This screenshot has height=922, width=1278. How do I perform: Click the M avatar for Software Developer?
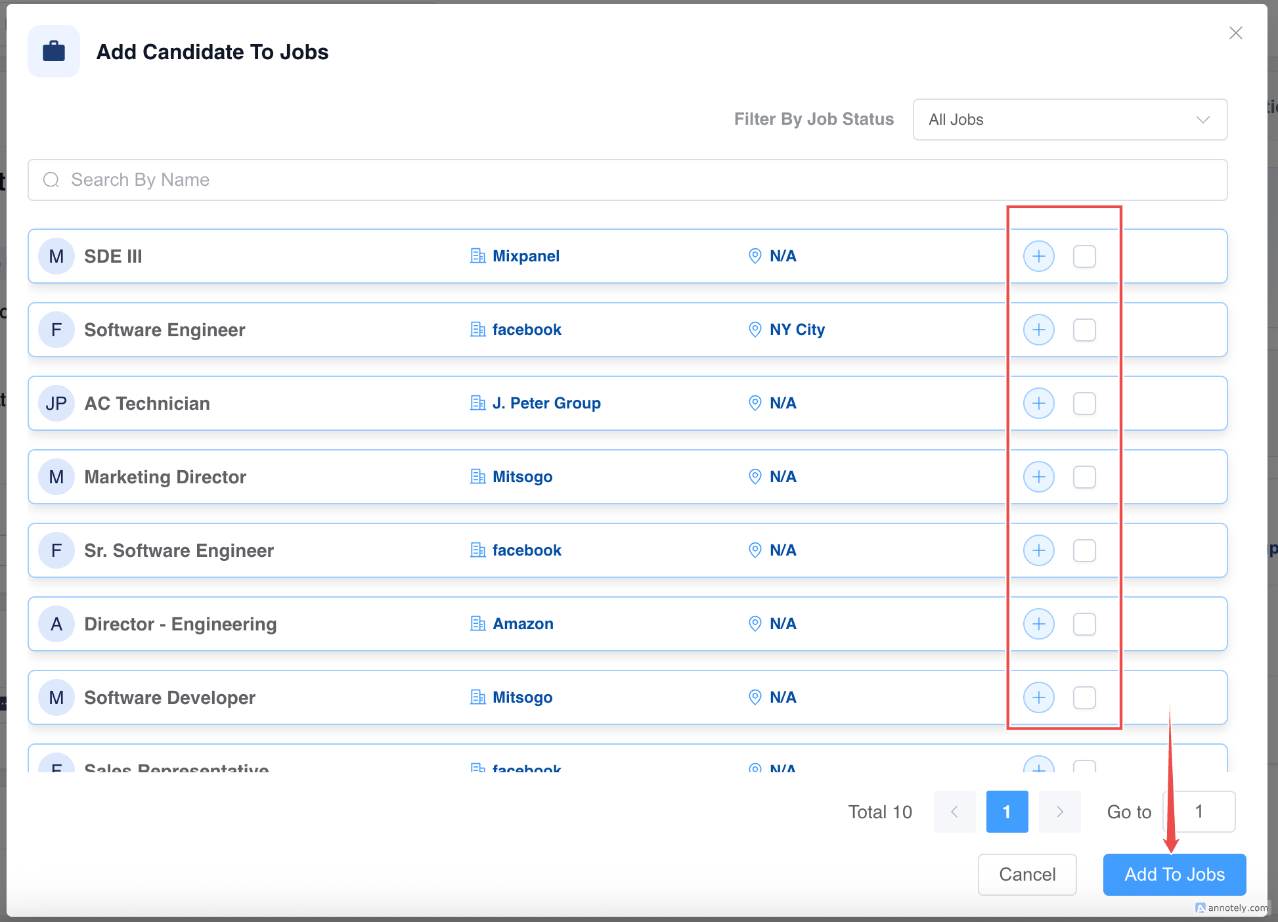(x=56, y=697)
